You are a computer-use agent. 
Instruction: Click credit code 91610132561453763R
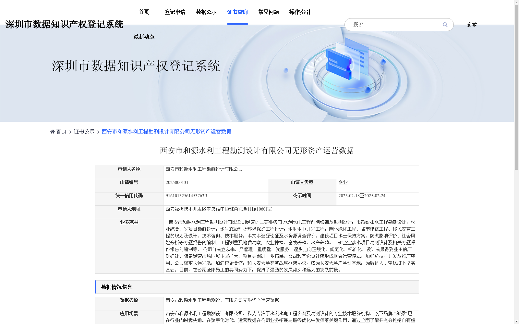pyautogui.click(x=186, y=196)
